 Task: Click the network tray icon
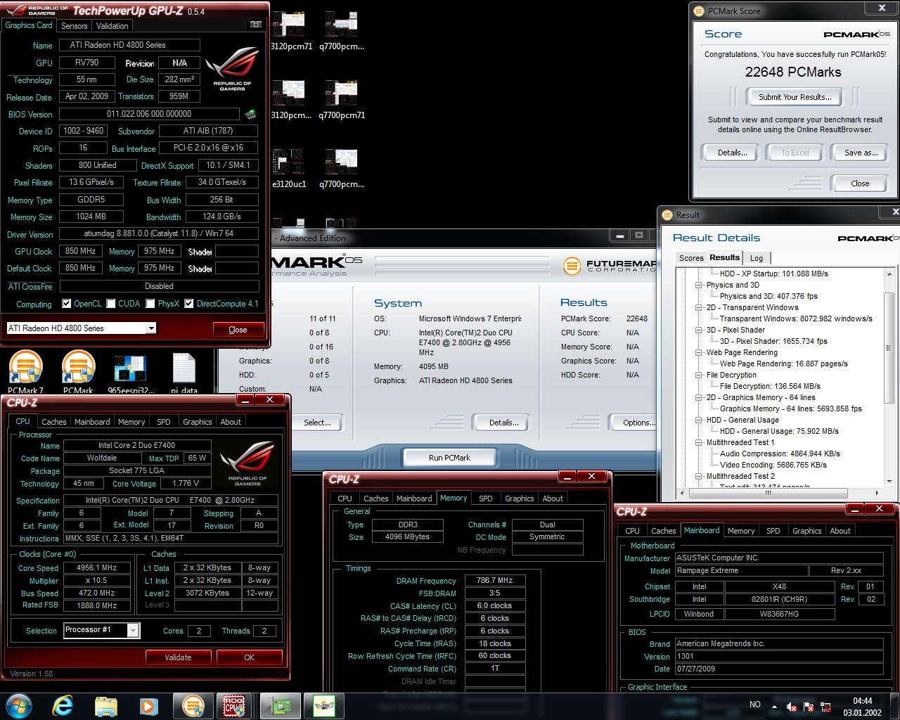pos(825,706)
